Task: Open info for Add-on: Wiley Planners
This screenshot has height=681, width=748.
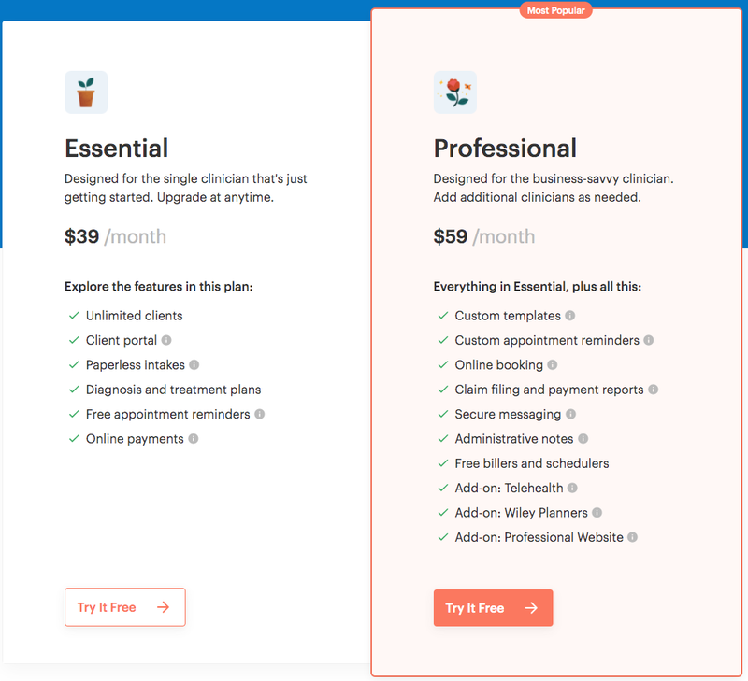Action: click(597, 513)
